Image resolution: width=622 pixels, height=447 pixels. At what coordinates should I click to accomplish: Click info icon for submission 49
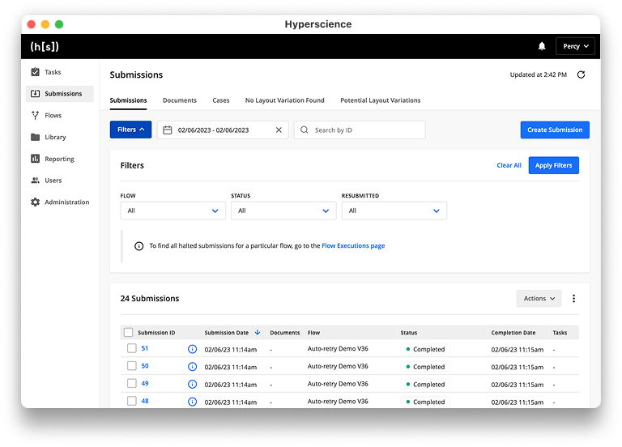click(192, 384)
